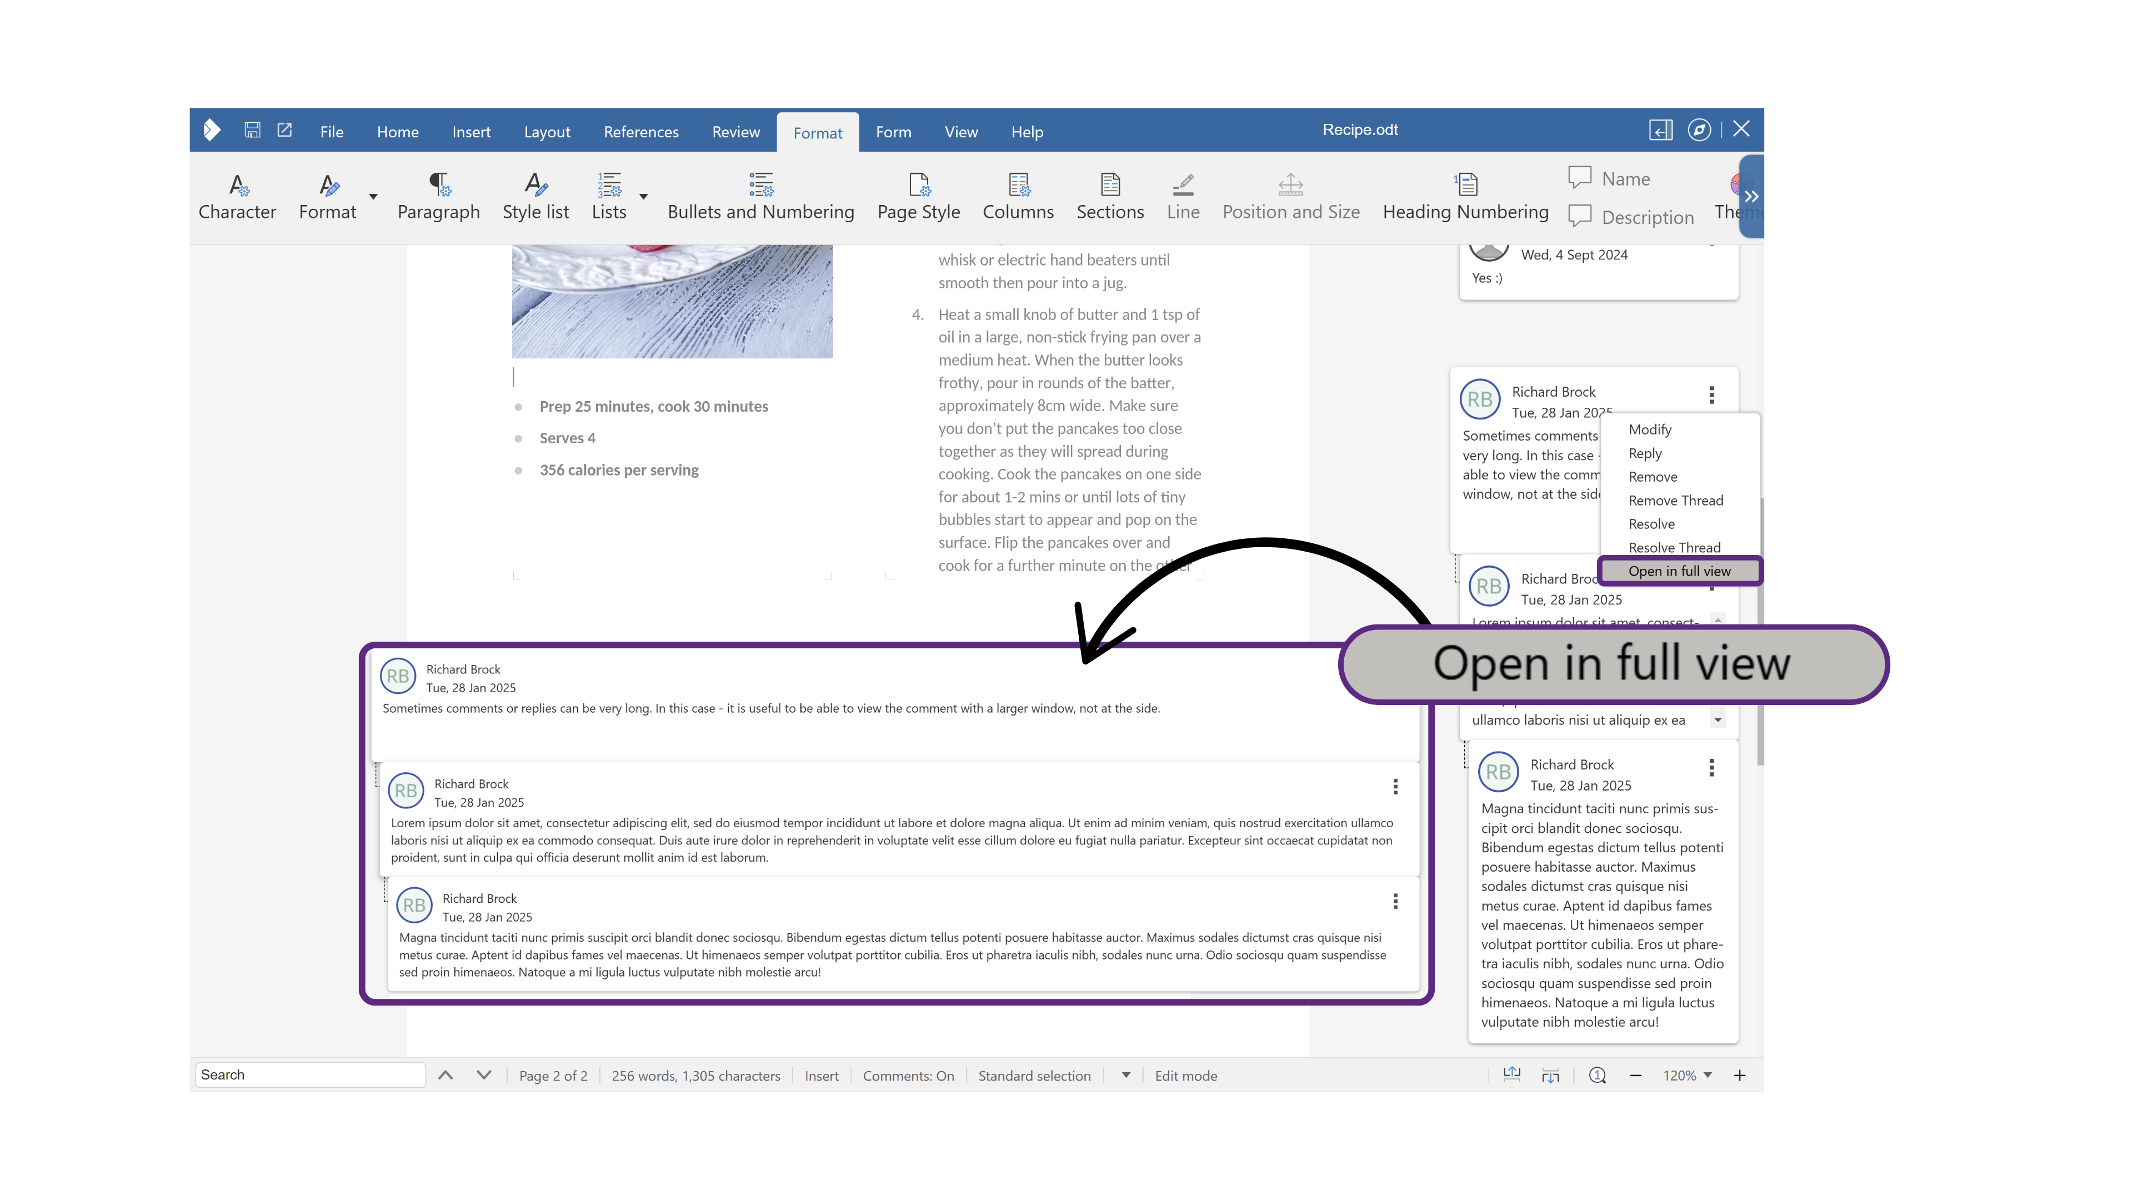Click the sidebar toggle icon in title bar
Viewport: 2133px width, 1200px height.
tap(1660, 130)
